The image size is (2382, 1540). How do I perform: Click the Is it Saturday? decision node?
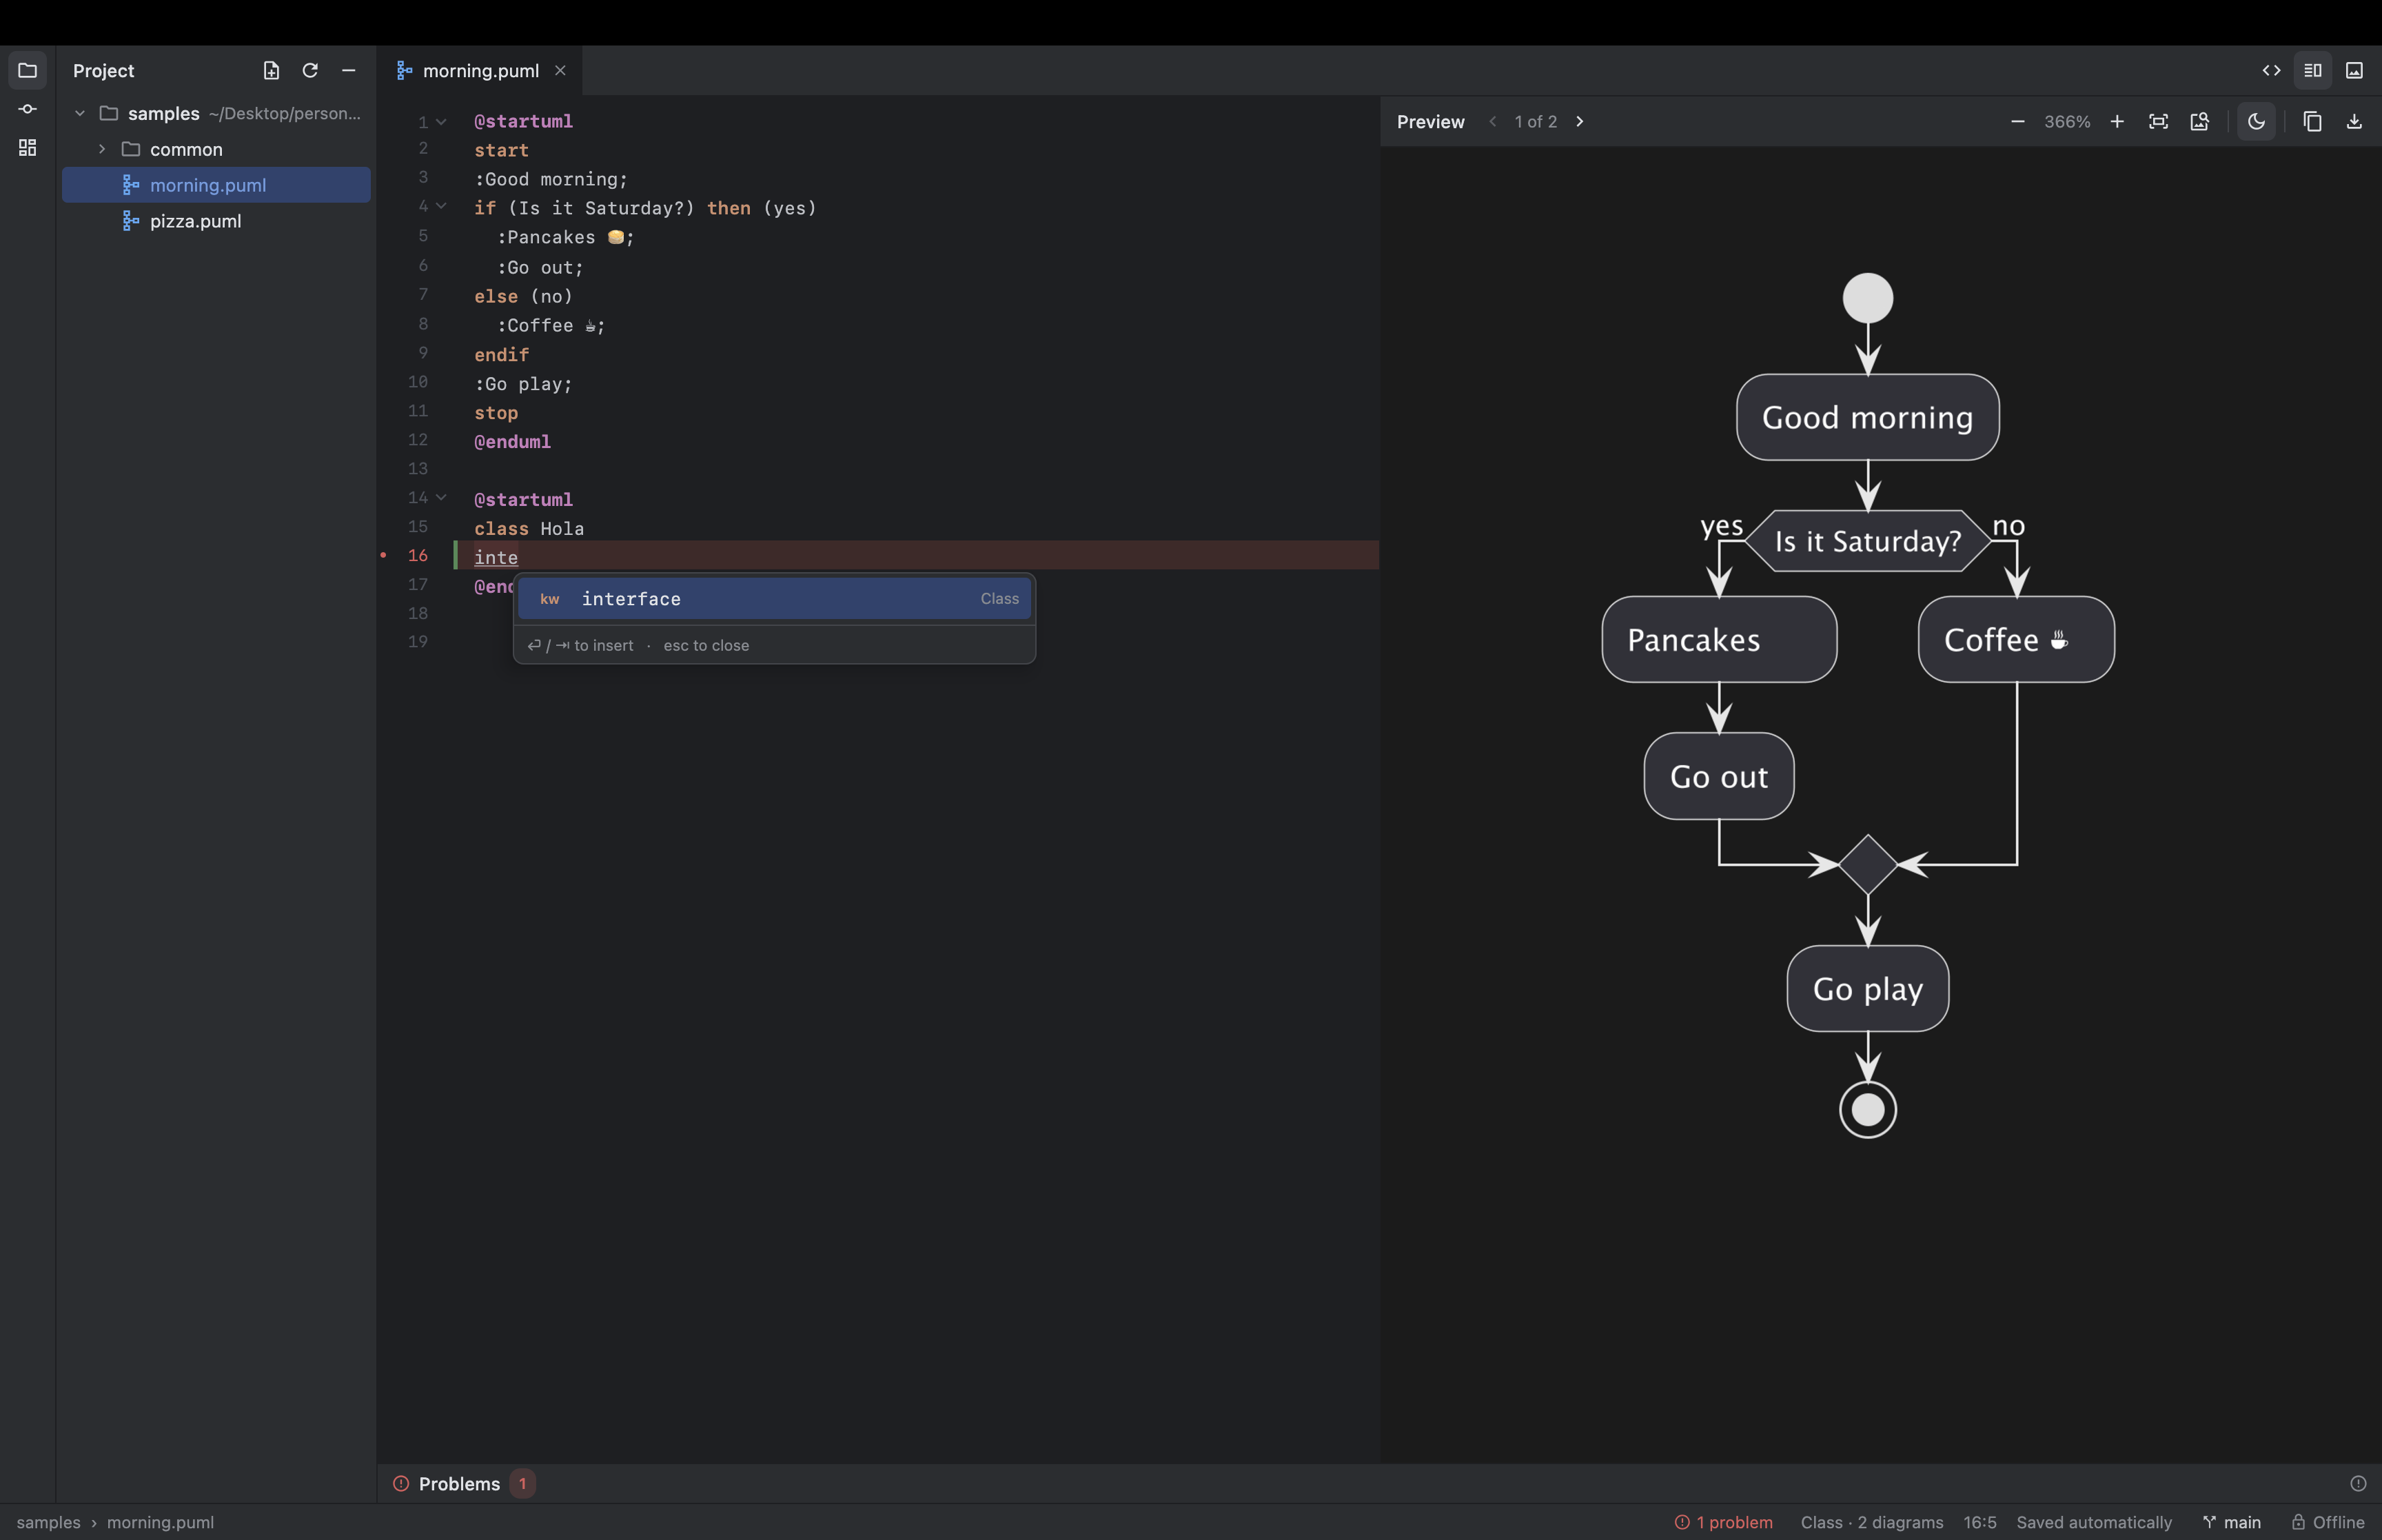[x=1867, y=541]
